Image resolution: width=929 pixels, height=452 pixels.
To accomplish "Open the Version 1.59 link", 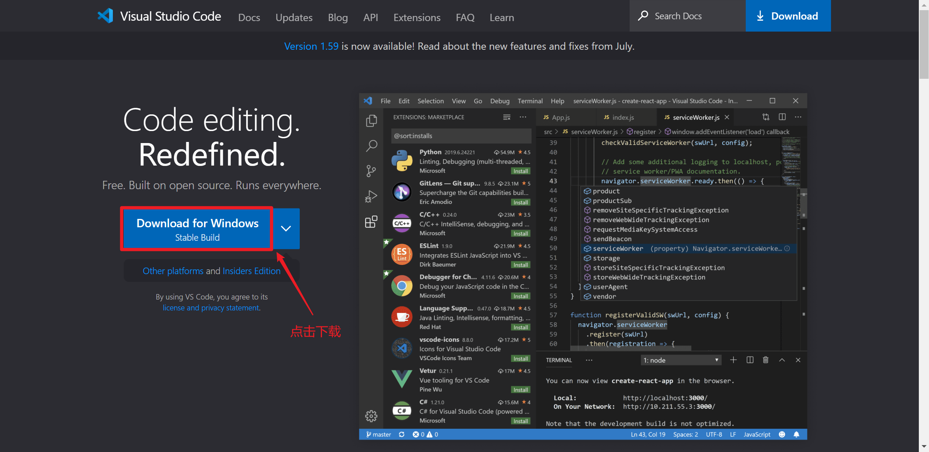I will [x=311, y=46].
